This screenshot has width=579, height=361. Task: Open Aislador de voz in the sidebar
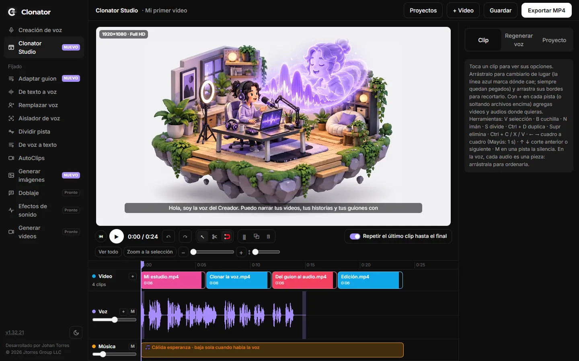tap(44, 118)
